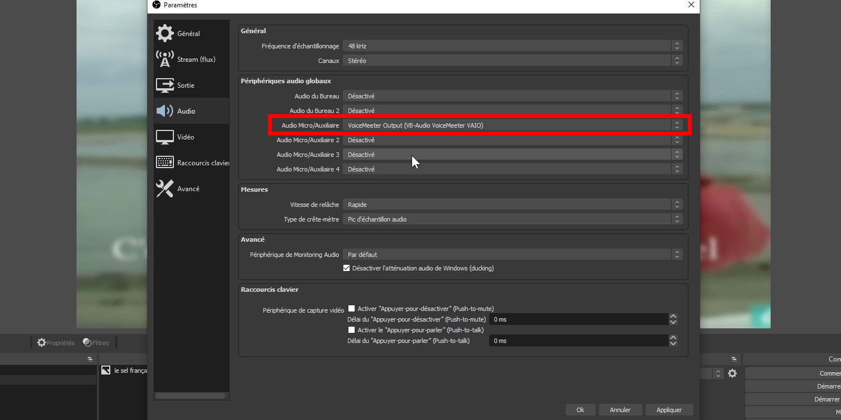Switch to the Audio settings tab
Screen dimensions: 841x420
186,111
